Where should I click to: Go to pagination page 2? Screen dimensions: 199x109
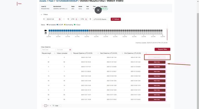pyautogui.click(x=48, y=106)
